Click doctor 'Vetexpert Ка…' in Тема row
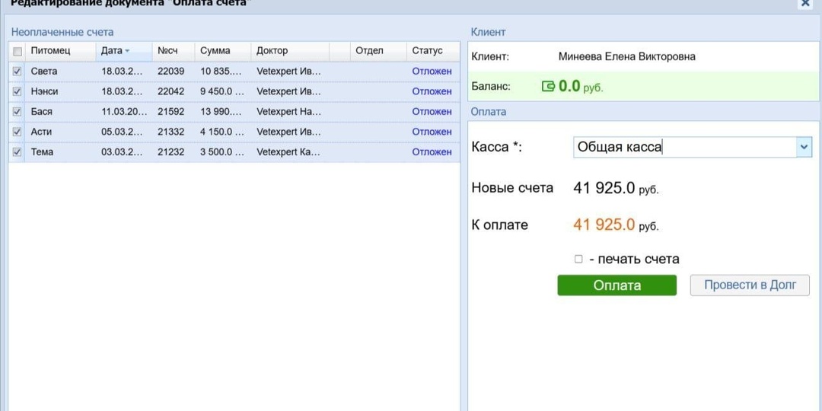This screenshot has height=411, width=822. coord(289,152)
